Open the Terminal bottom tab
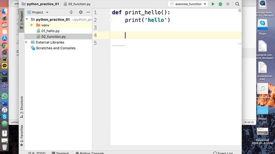This screenshot has height=154, width=275. (x=60, y=153)
